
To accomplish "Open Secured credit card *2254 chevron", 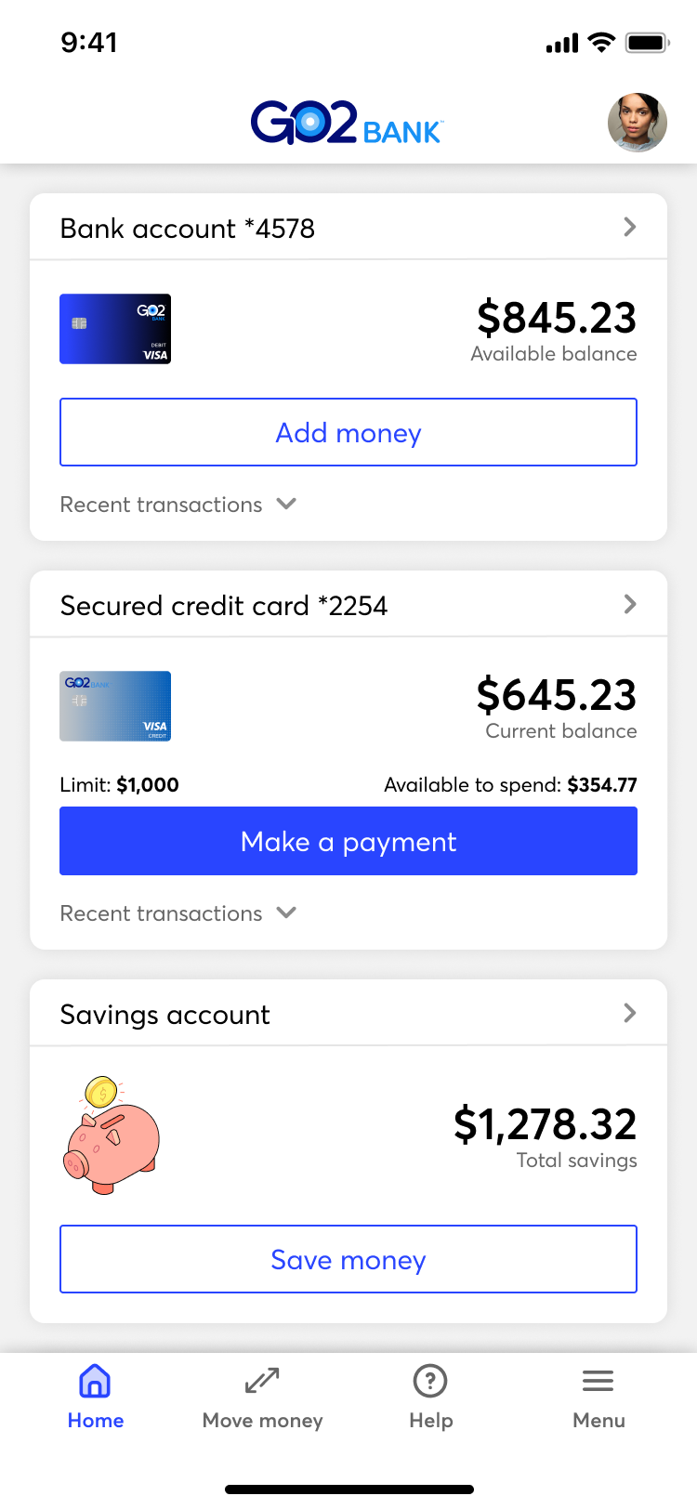I will pyautogui.click(x=630, y=604).
